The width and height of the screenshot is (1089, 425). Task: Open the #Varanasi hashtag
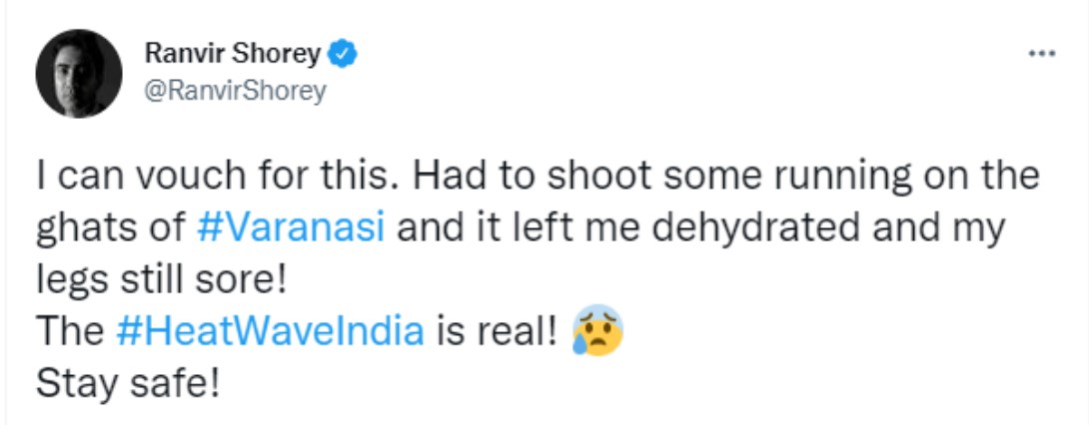(292, 226)
